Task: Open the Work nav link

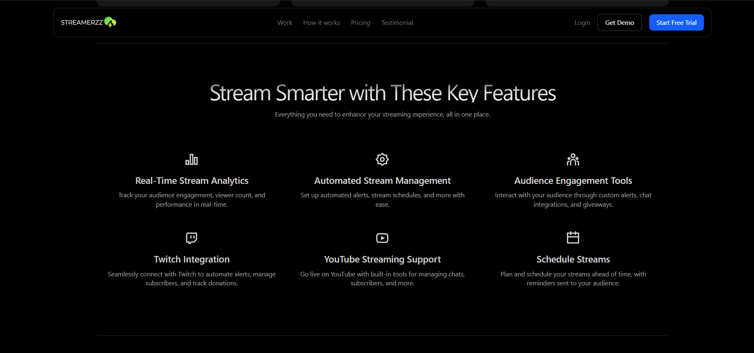Action: [285, 23]
